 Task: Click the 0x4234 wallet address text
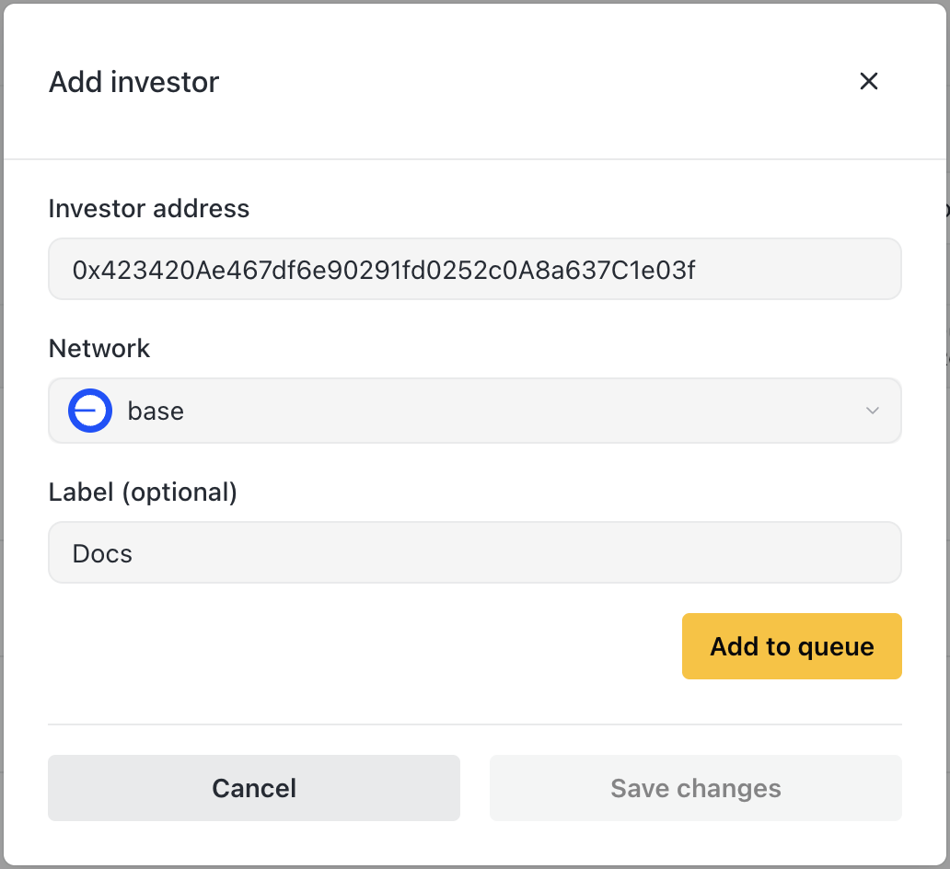click(x=384, y=270)
